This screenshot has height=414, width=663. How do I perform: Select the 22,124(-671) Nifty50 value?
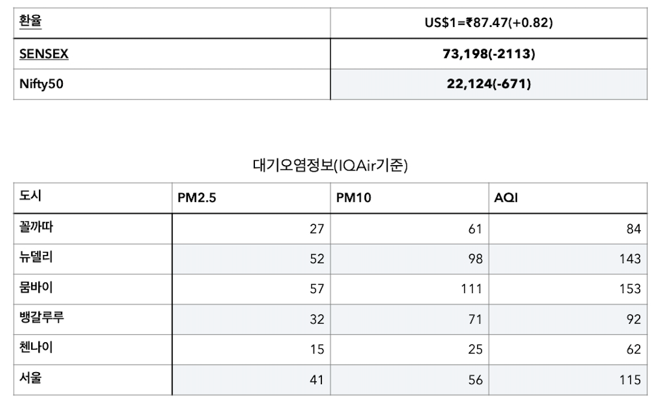pos(489,84)
